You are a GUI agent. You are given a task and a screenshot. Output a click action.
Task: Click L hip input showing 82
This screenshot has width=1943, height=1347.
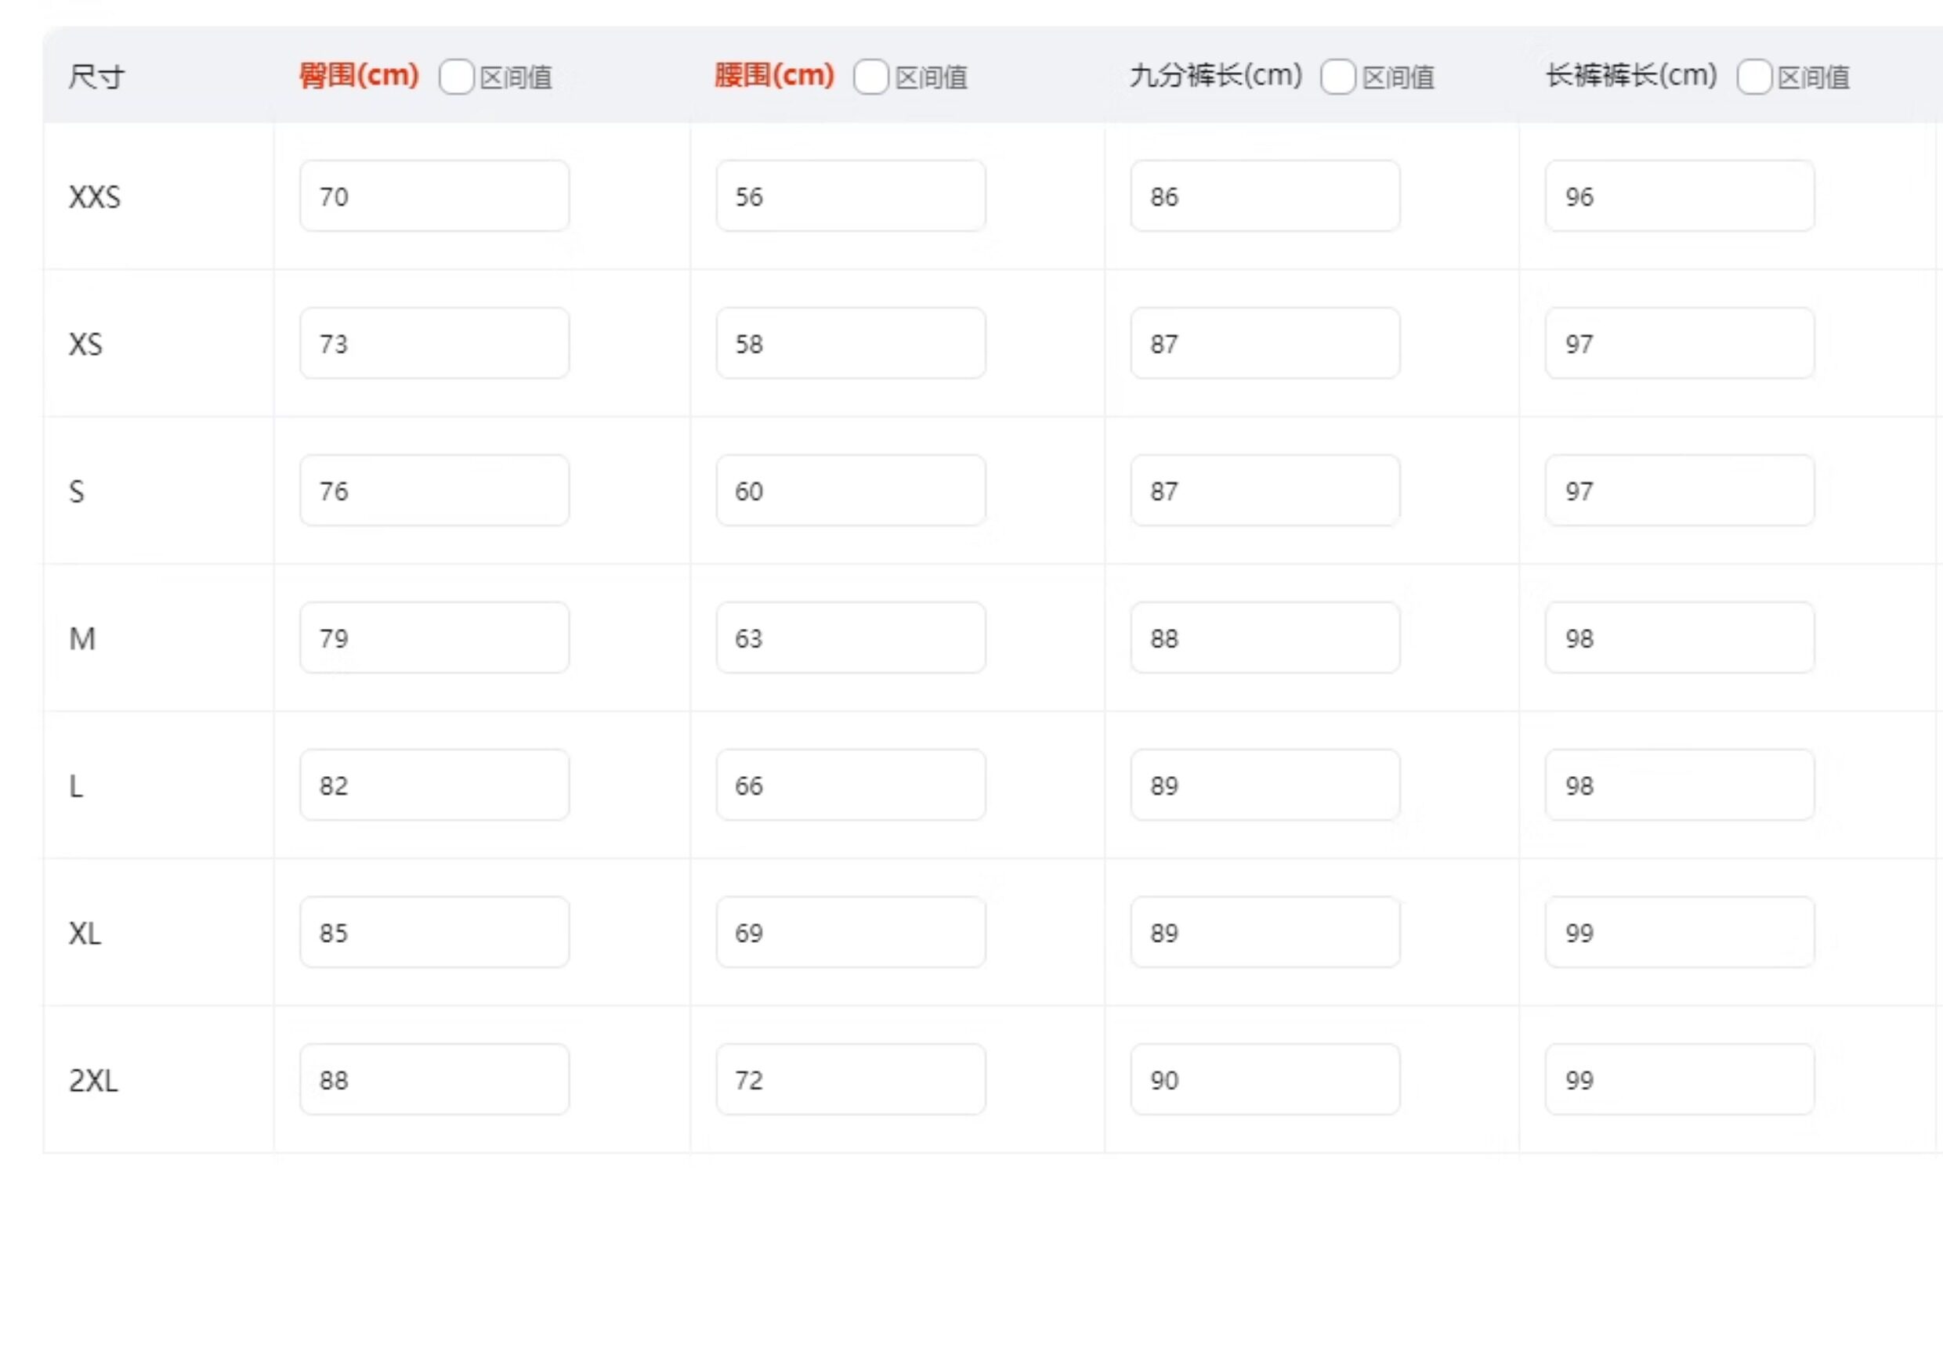click(434, 785)
